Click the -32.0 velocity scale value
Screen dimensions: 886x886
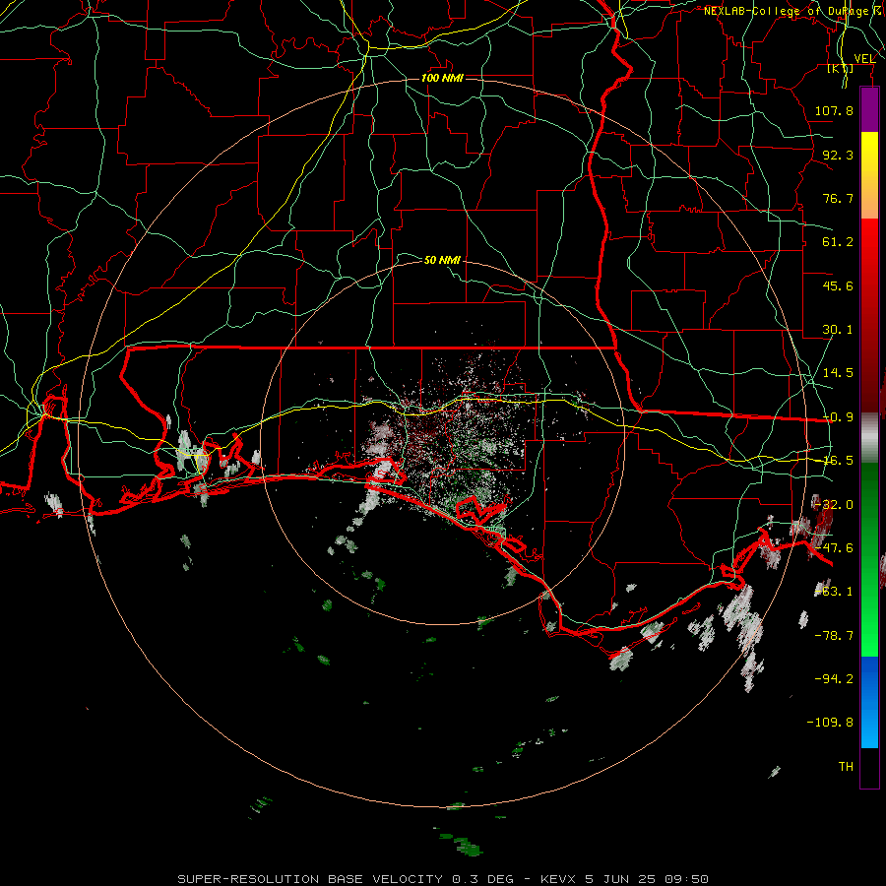pyautogui.click(x=834, y=505)
